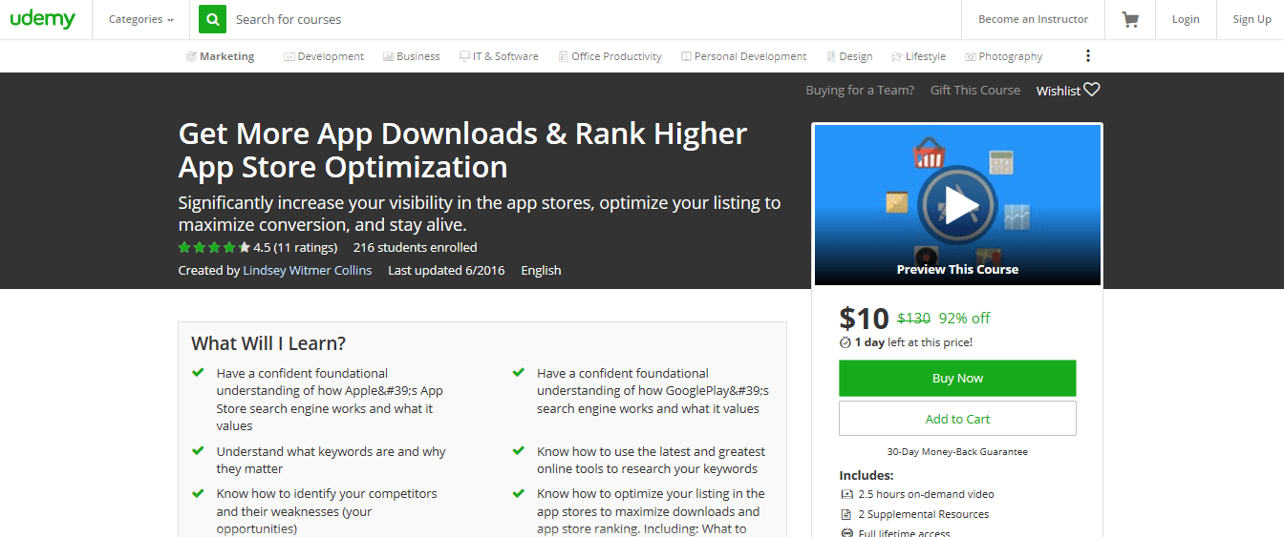Screen dimensions: 1284x537
Task: Click the Design category icon
Action: 831,56
